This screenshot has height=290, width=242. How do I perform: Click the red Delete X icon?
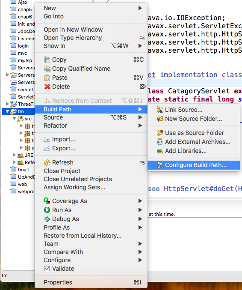47,87
